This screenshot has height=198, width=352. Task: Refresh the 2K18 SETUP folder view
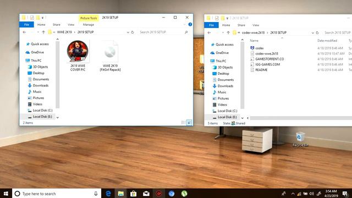point(317,33)
